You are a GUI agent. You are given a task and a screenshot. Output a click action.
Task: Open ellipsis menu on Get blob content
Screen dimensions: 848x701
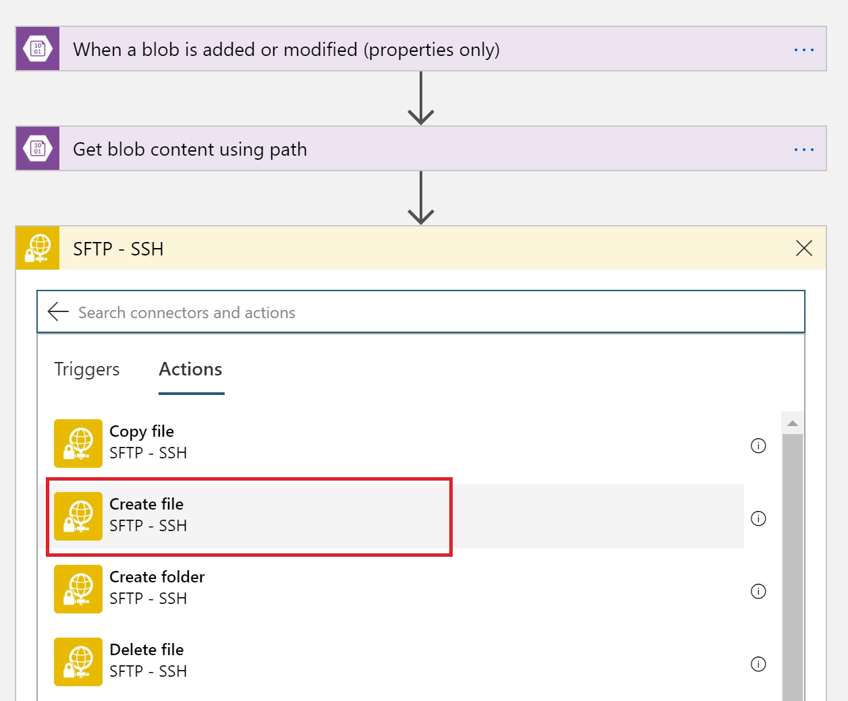pyautogui.click(x=803, y=150)
